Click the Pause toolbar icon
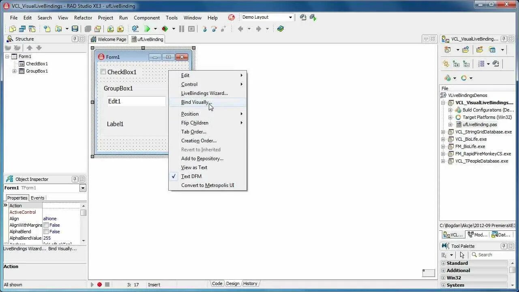The image size is (519, 292). (182, 29)
